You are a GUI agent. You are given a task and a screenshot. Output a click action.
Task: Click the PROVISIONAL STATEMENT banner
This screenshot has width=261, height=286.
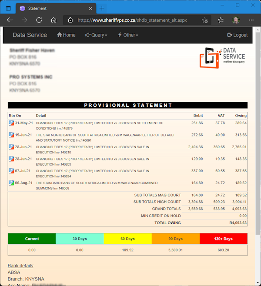(127, 105)
